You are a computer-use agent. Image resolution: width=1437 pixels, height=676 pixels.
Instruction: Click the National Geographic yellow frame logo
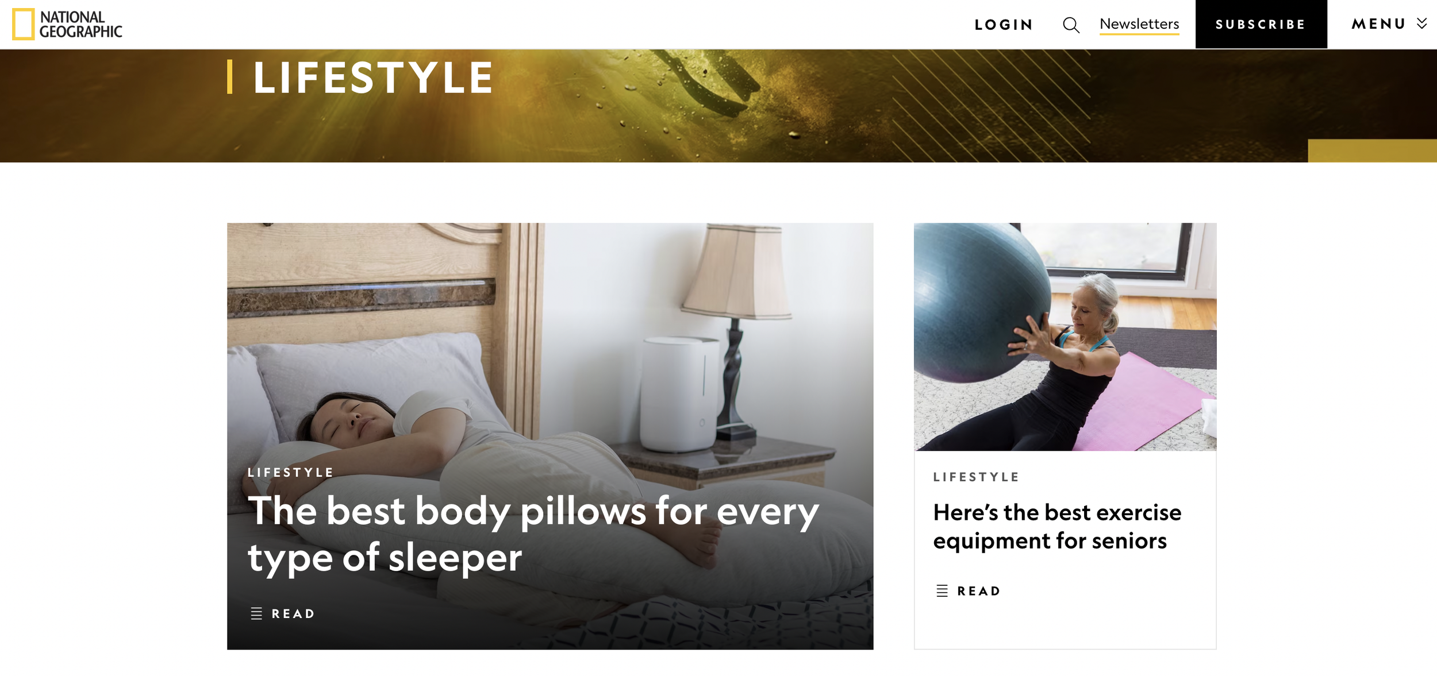23,24
